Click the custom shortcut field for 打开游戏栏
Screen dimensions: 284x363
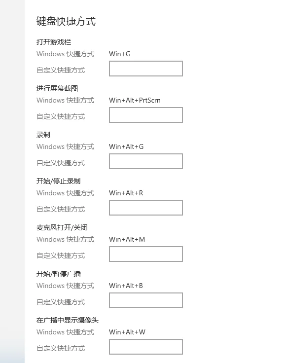[x=146, y=69]
